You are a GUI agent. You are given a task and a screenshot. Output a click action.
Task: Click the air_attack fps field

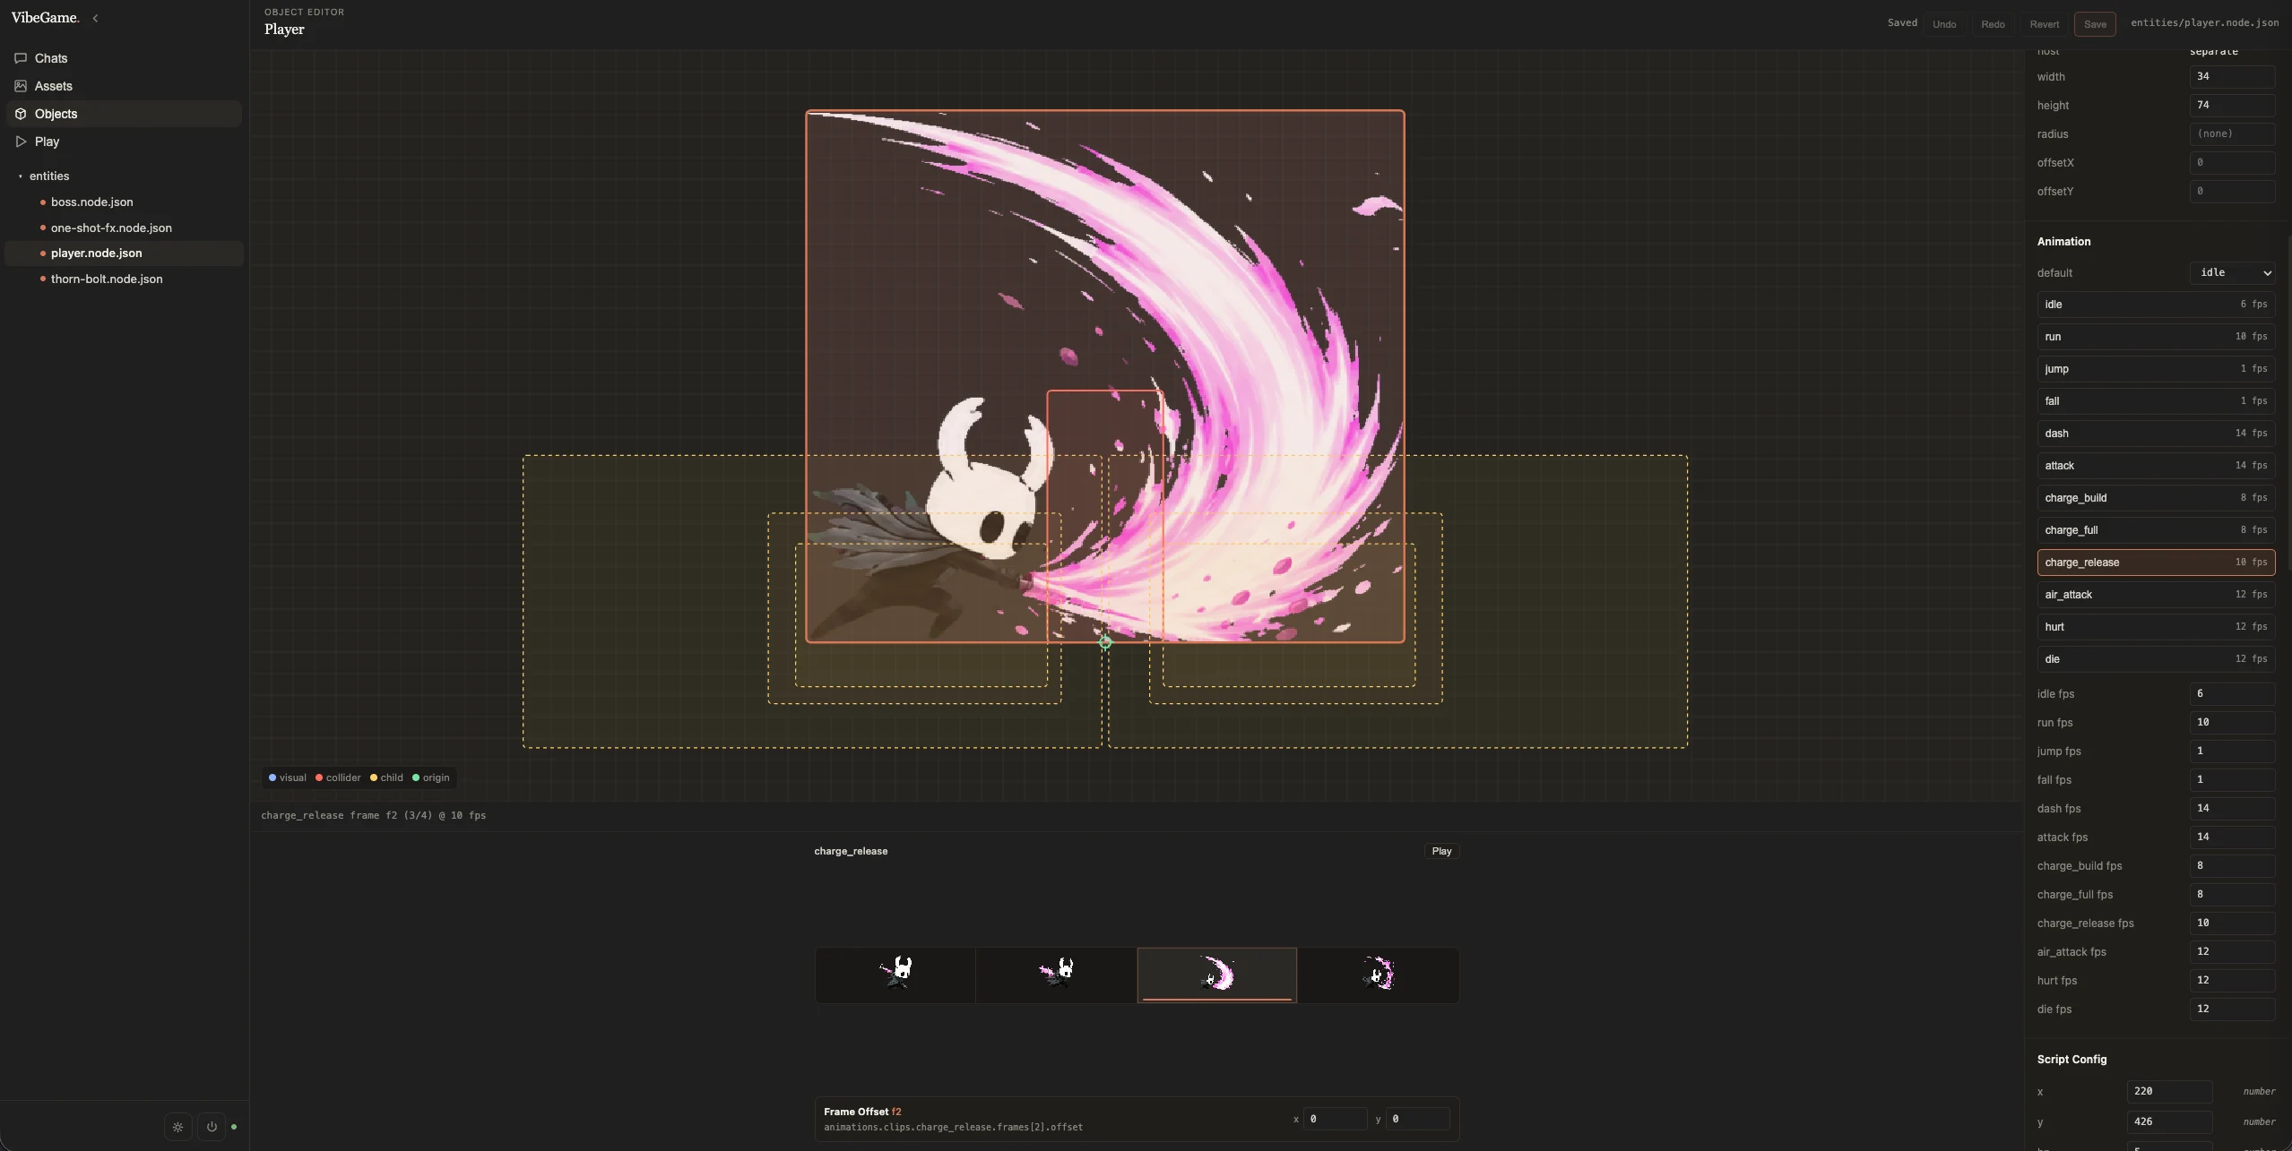tap(2232, 952)
